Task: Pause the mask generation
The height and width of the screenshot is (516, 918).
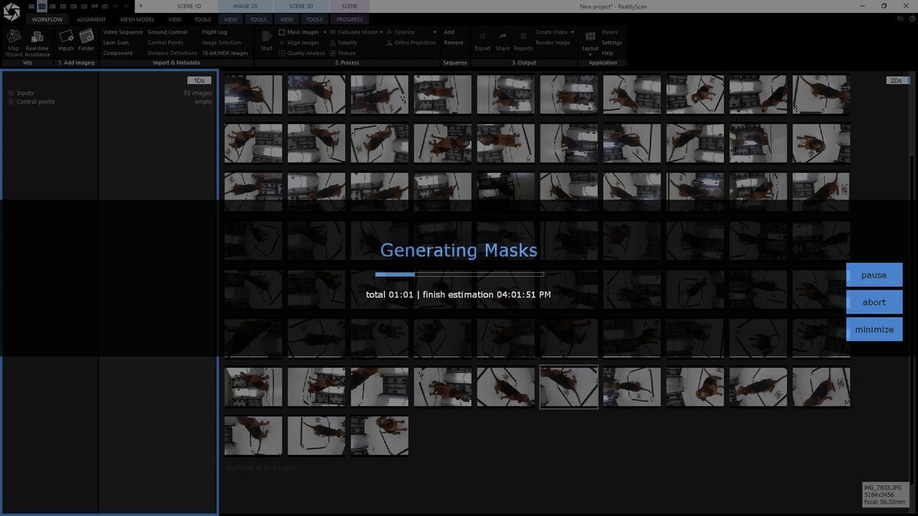Action: [874, 275]
